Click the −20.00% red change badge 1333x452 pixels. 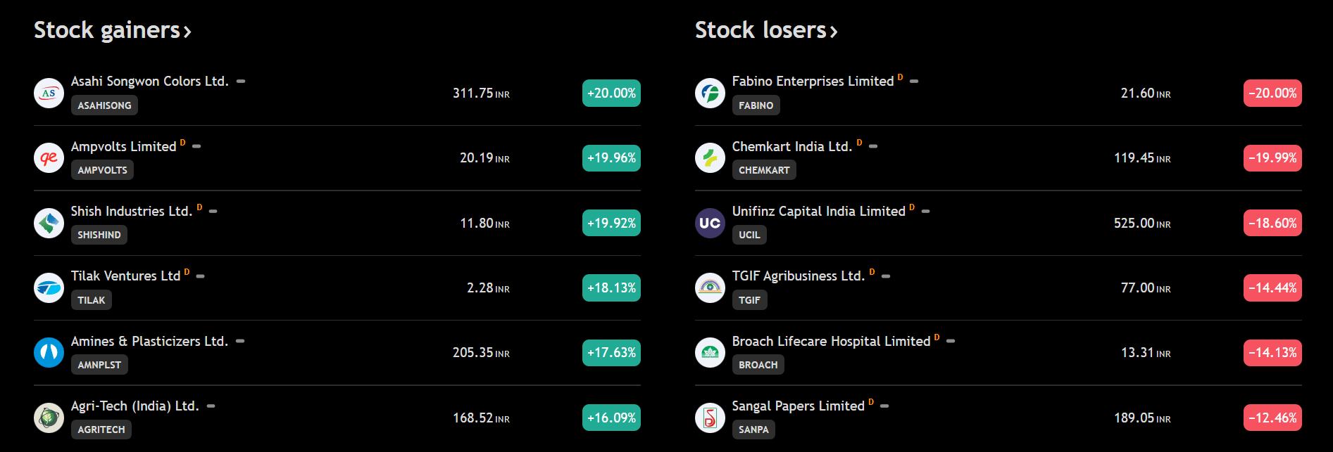pyautogui.click(x=1272, y=93)
